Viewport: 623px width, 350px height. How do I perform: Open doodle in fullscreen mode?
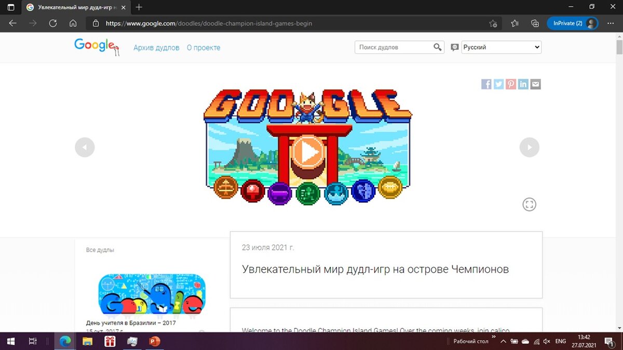click(x=529, y=204)
